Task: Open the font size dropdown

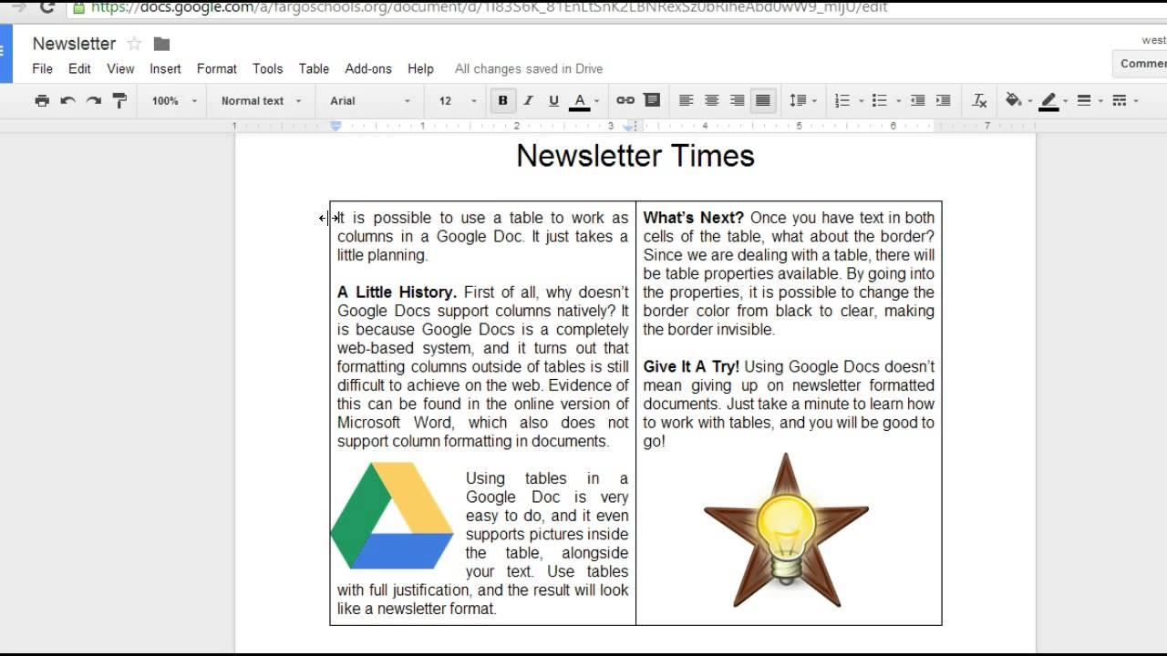Action: [x=457, y=101]
